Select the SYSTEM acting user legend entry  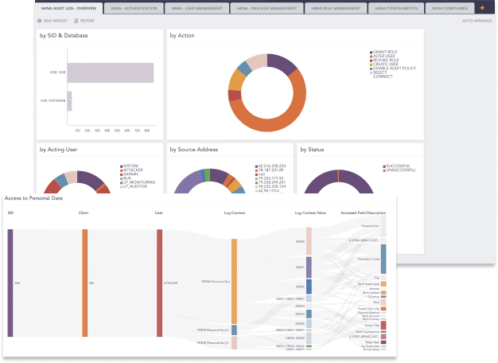click(x=130, y=166)
